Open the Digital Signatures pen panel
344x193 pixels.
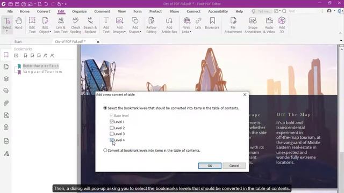click(6, 154)
